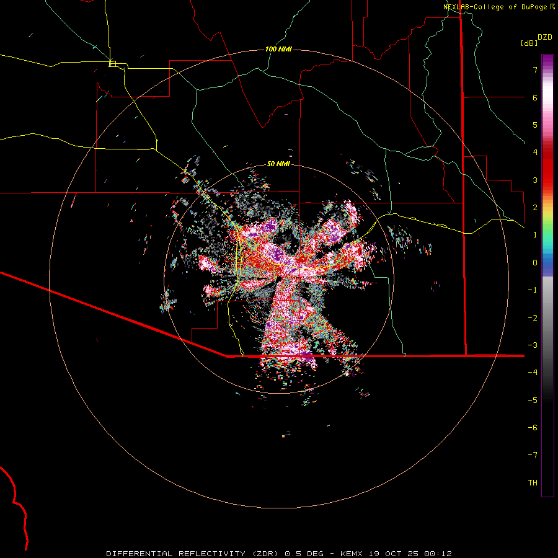558x558 pixels.
Task: Click the KEMX radar station identifier
Action: coord(352,554)
